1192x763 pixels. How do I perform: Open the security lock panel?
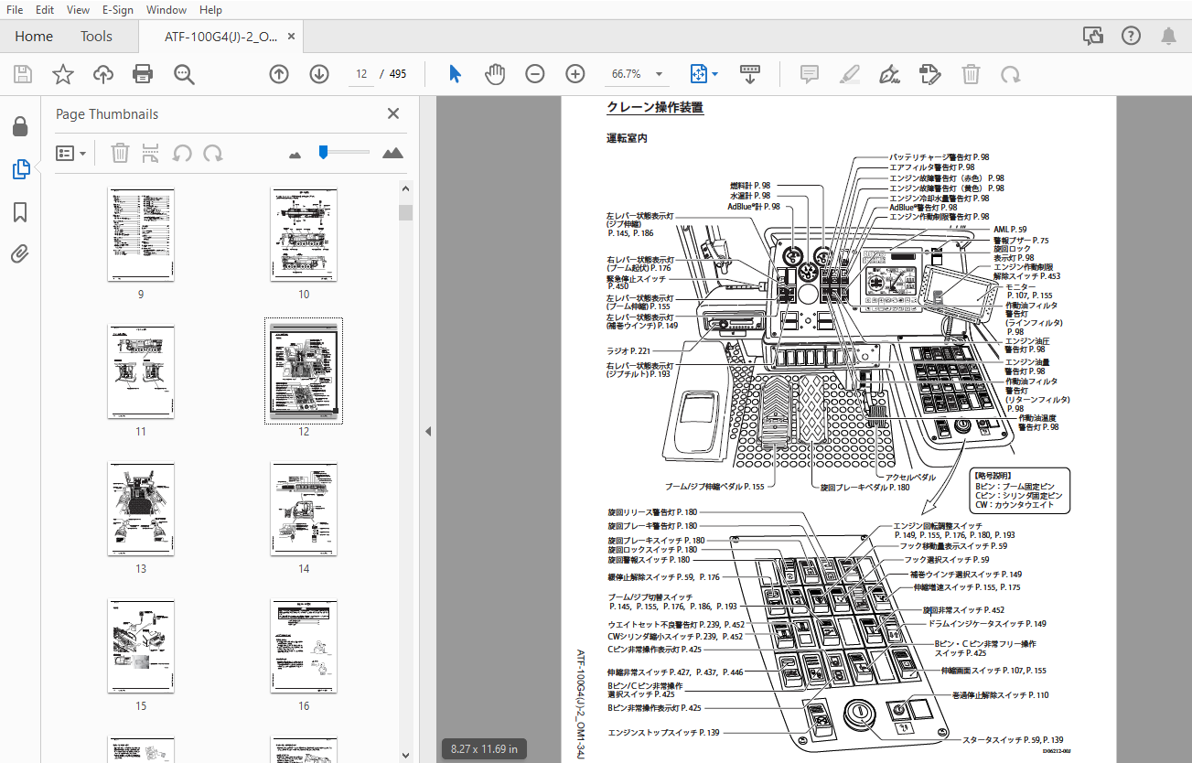(x=20, y=126)
